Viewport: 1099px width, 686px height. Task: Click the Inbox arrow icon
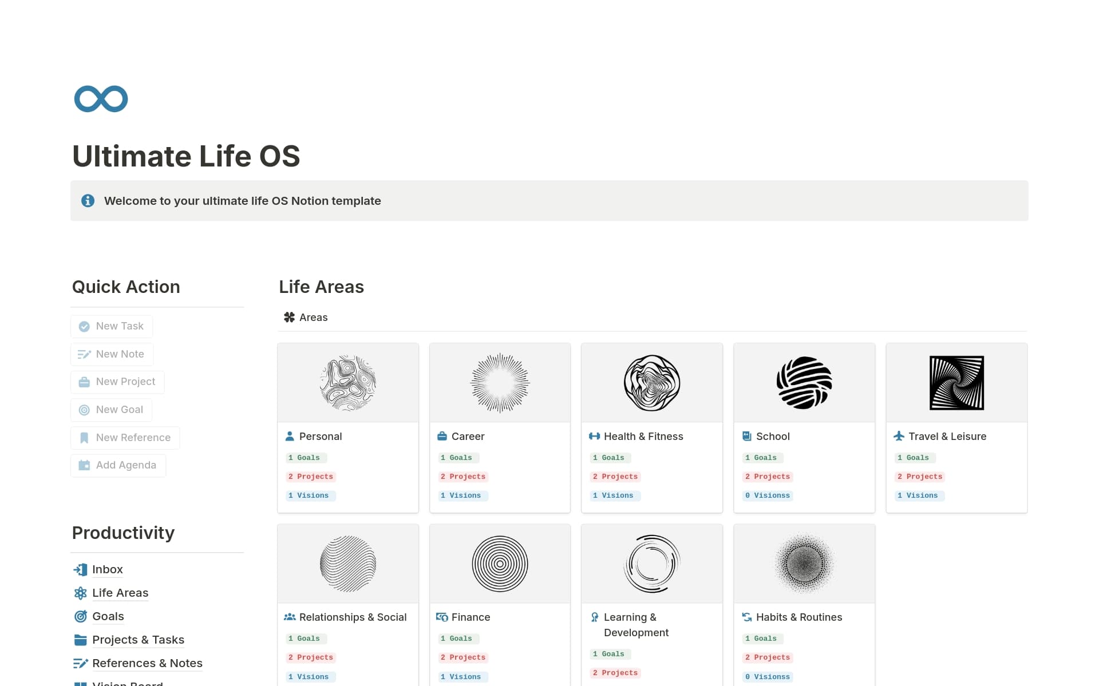(x=80, y=570)
